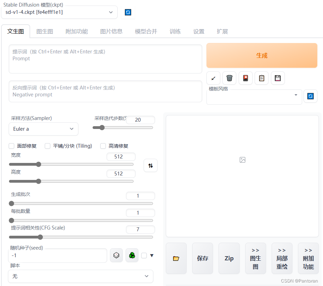Open the 附加功能 tab

[77, 32]
